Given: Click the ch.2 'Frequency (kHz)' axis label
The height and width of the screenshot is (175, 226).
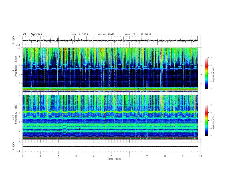Looking at the screenshot, I should tap(16, 114).
